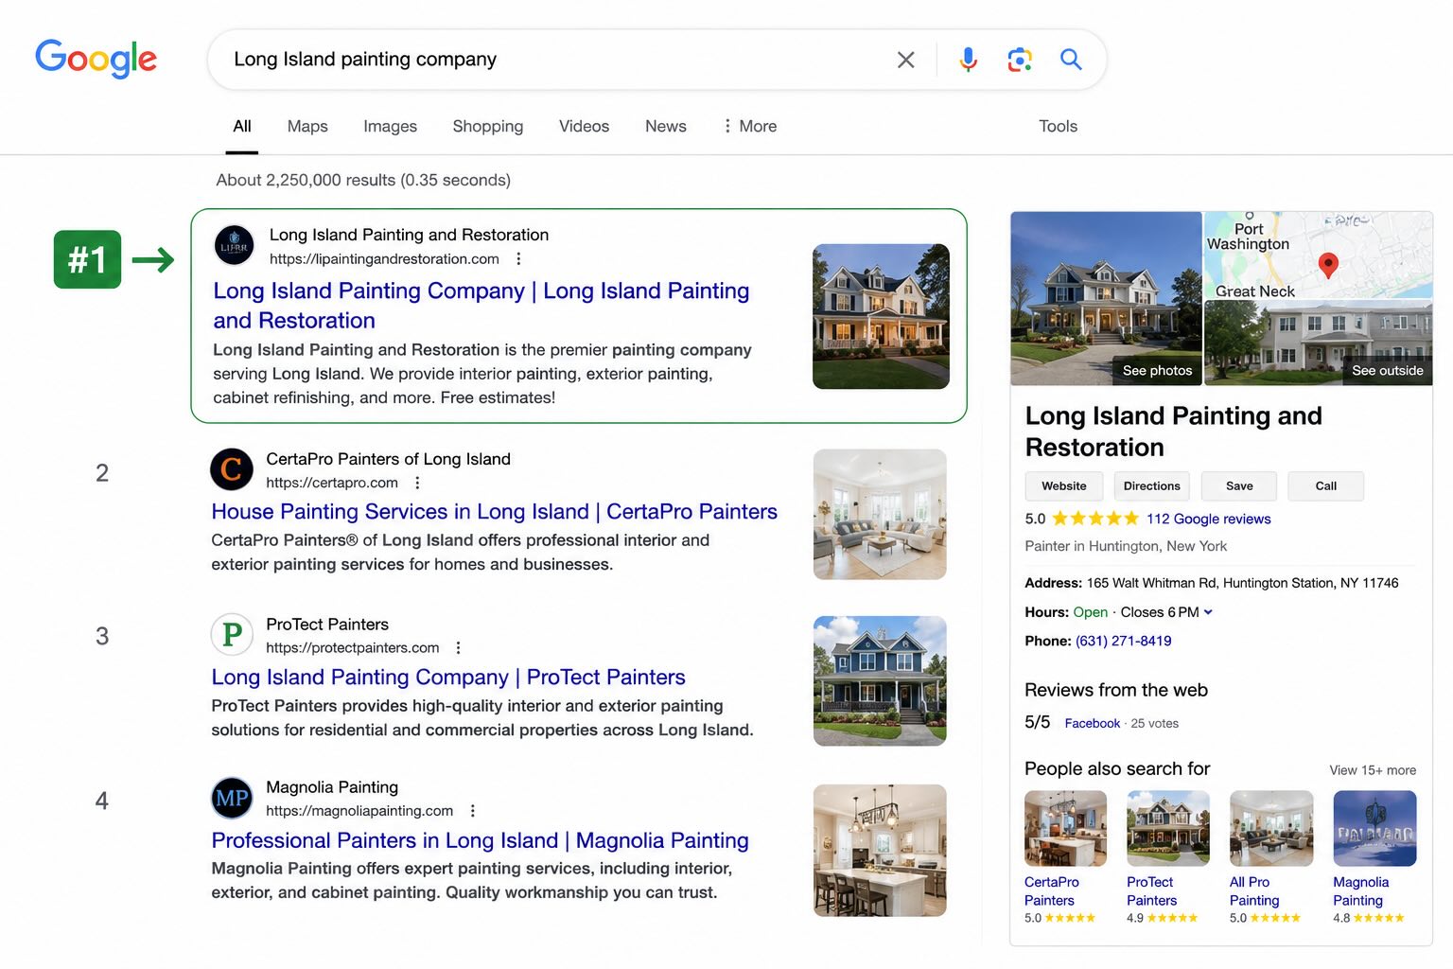Open Google Lens image search icon
The image size is (1453, 969).
pos(1020,60)
